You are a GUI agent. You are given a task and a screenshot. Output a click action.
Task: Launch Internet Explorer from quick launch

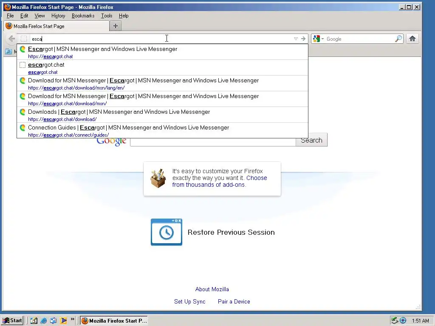coord(44,320)
